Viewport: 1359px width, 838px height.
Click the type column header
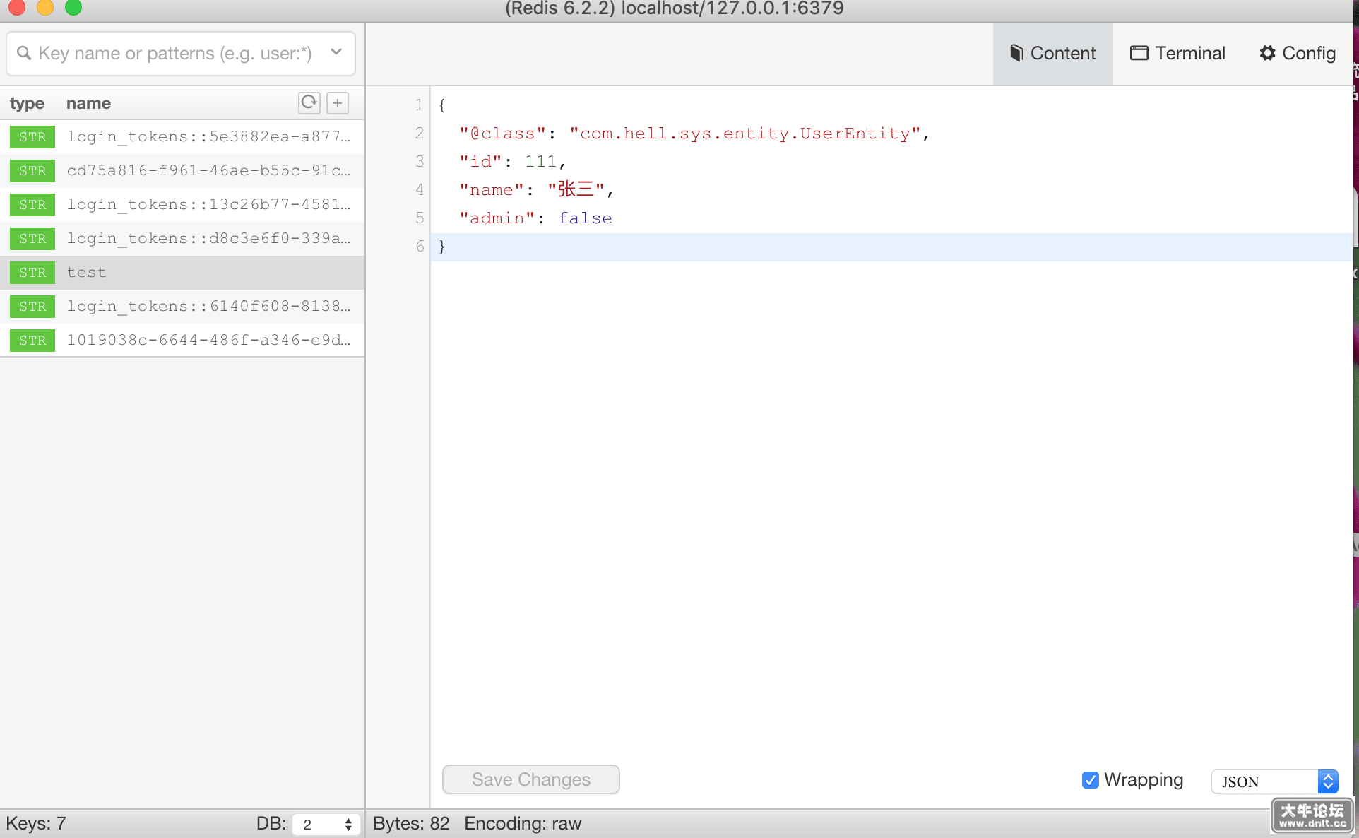(27, 103)
